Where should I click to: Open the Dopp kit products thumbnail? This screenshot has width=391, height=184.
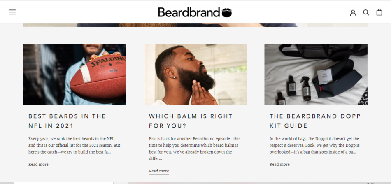pos(316,75)
